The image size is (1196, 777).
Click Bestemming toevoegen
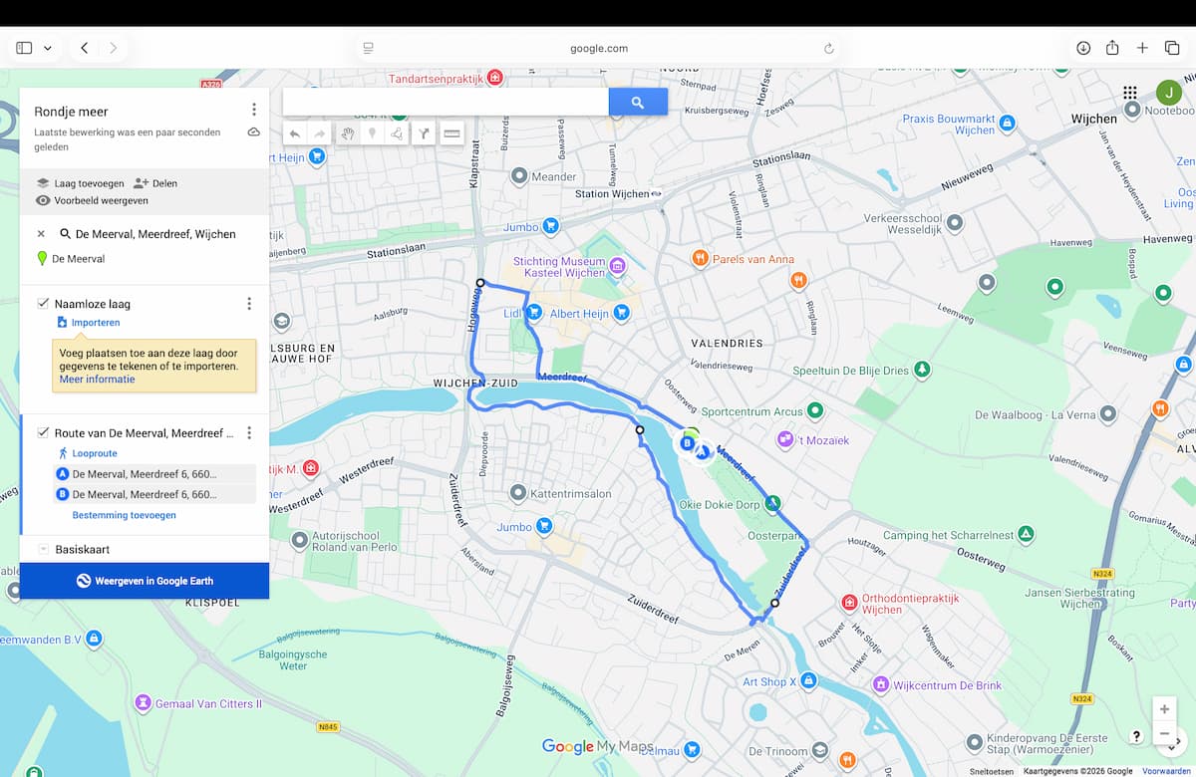(x=125, y=515)
